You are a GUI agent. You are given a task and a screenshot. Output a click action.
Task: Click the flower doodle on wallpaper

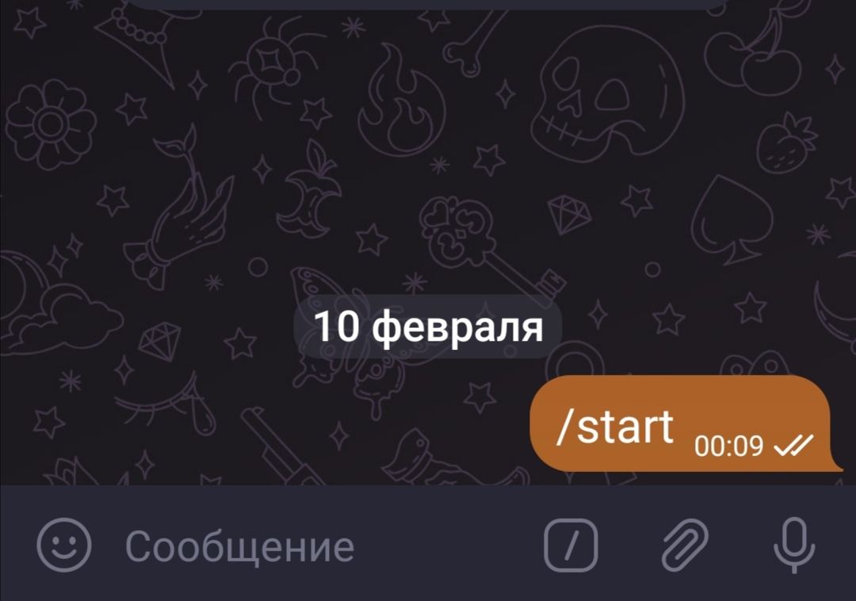point(50,125)
